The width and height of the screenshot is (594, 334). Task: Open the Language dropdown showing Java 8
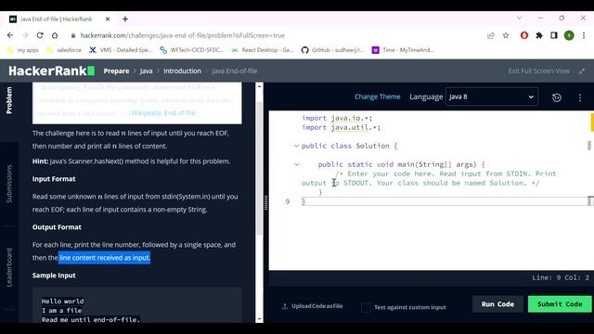point(491,96)
